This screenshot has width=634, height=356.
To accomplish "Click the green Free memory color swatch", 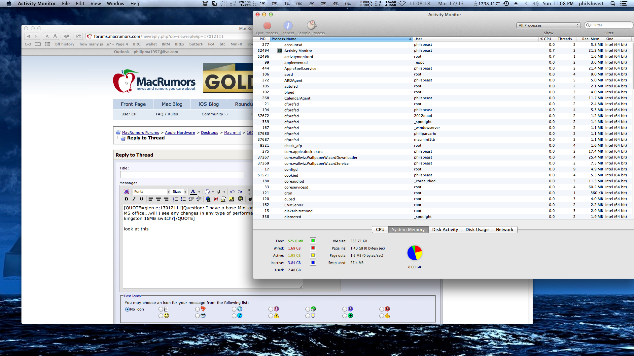I will pyautogui.click(x=313, y=241).
